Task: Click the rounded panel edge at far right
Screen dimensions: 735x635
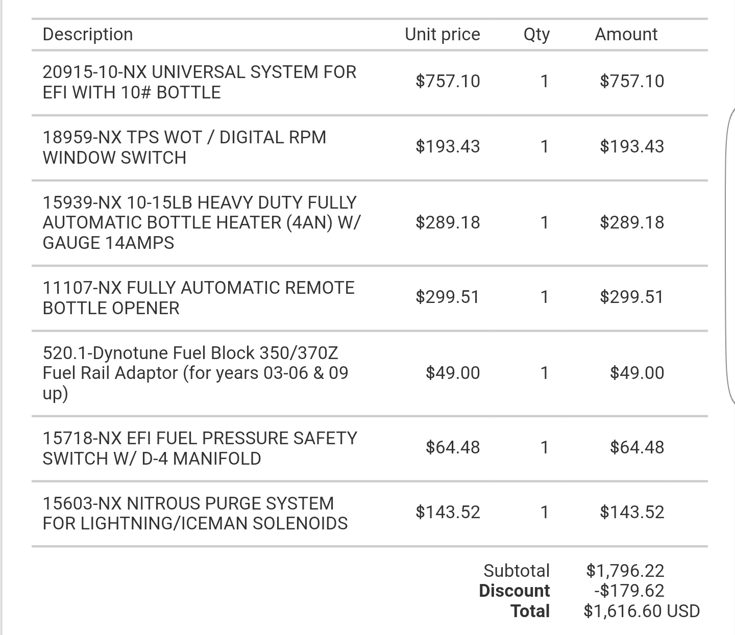Action: click(730, 255)
